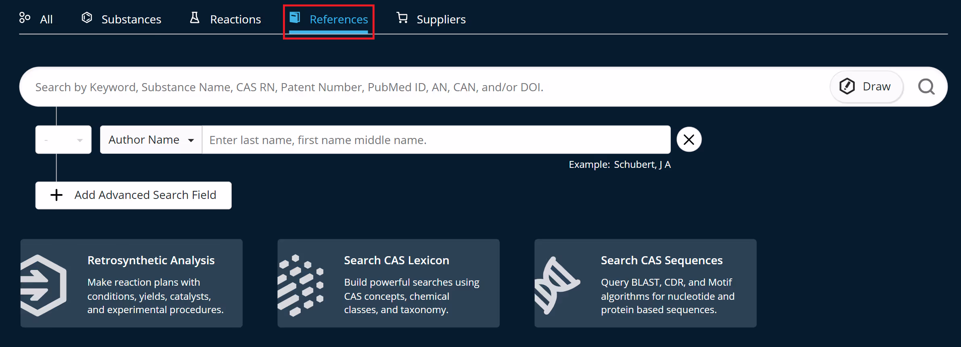Click the Draw pencil hexagon icon
The height and width of the screenshot is (347, 961).
pyautogui.click(x=847, y=86)
